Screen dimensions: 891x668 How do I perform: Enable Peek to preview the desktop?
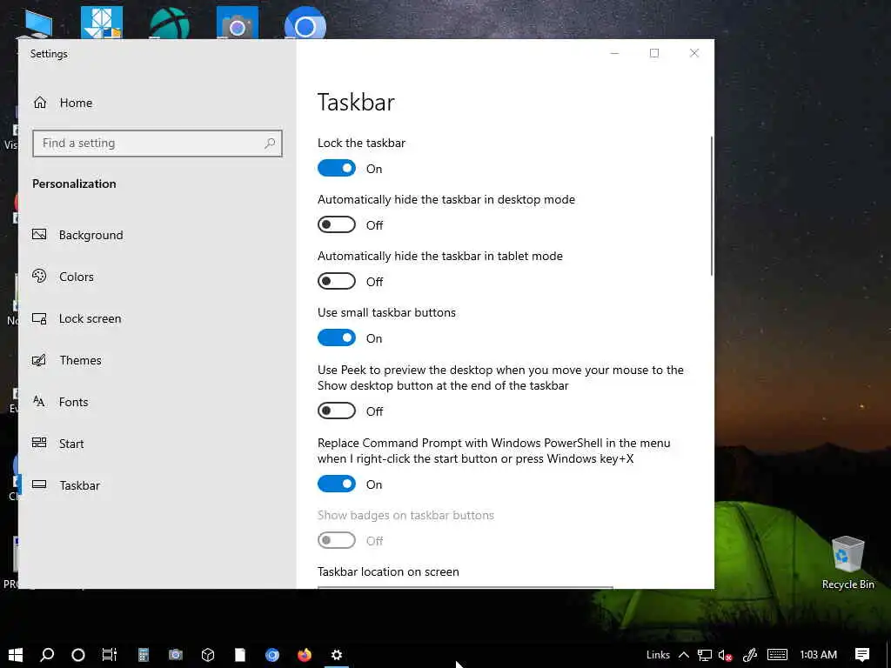coord(337,411)
